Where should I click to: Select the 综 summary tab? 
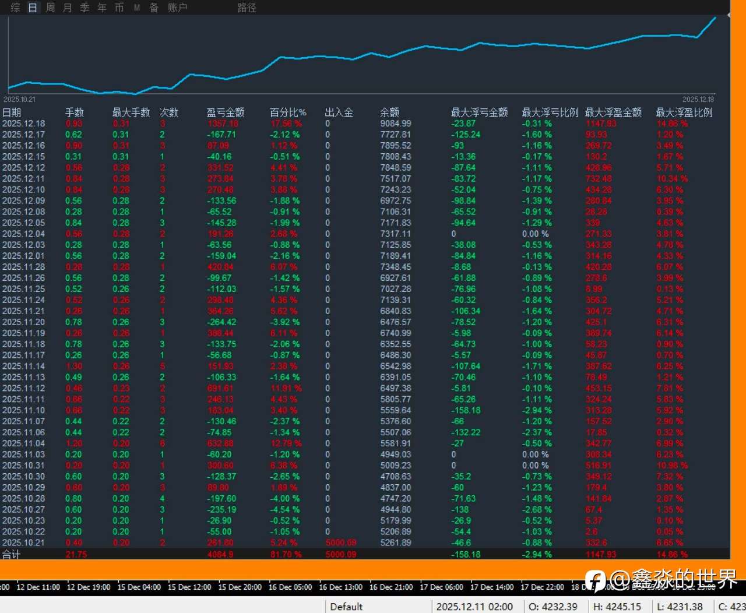click(15, 8)
